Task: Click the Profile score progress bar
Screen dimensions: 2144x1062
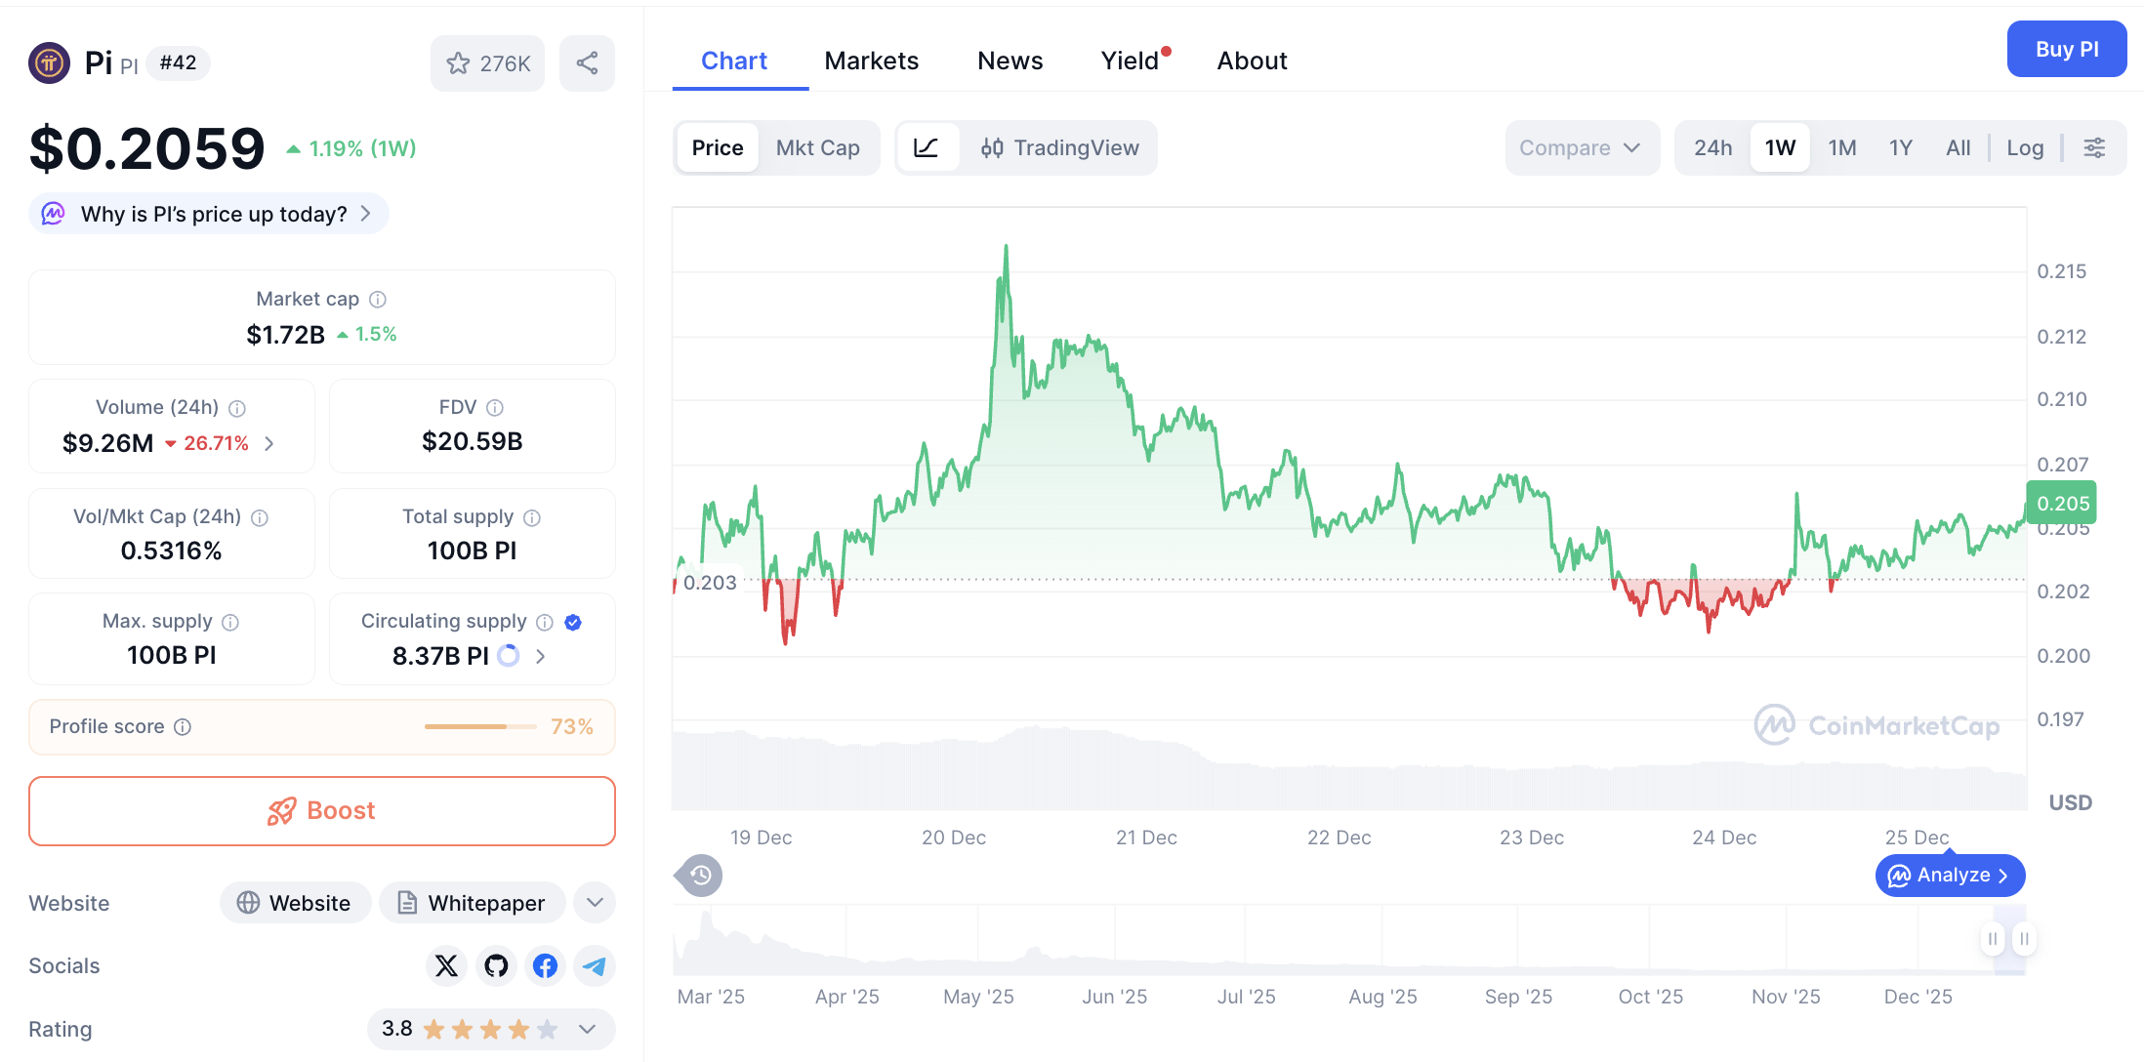Action: tap(479, 726)
